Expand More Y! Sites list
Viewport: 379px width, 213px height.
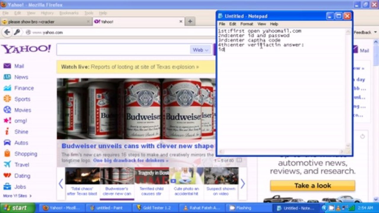(x=17, y=196)
